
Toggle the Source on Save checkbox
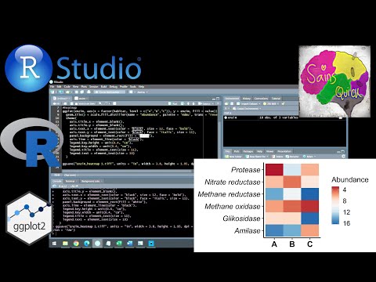(77, 103)
